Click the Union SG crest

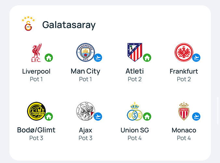coord(135,111)
